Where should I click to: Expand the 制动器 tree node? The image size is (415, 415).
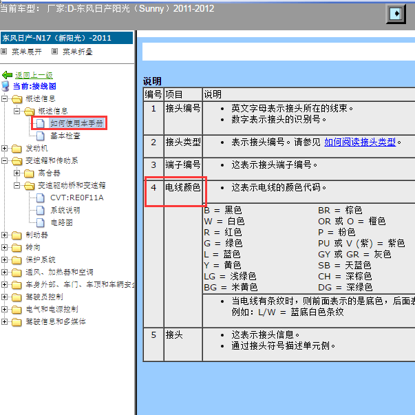pyautogui.click(x=4, y=235)
